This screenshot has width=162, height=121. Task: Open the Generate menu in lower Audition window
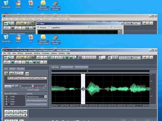(29, 53)
